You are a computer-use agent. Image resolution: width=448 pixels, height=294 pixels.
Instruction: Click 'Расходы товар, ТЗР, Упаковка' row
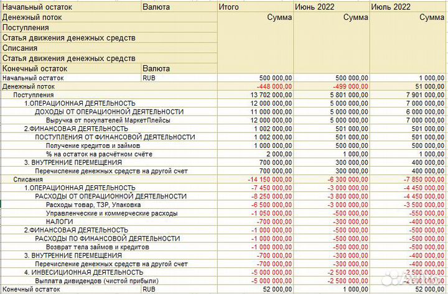tap(224, 204)
